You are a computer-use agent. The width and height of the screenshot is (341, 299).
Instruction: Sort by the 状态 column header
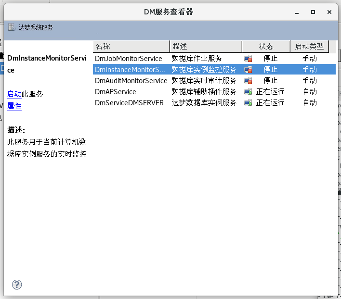[x=266, y=46]
